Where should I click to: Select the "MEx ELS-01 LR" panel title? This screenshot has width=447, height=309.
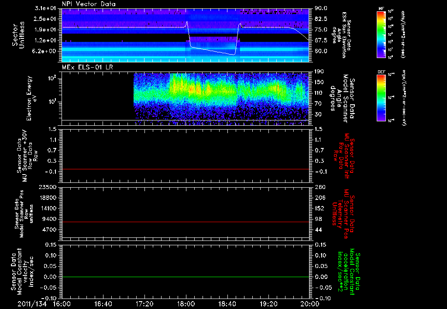point(87,67)
